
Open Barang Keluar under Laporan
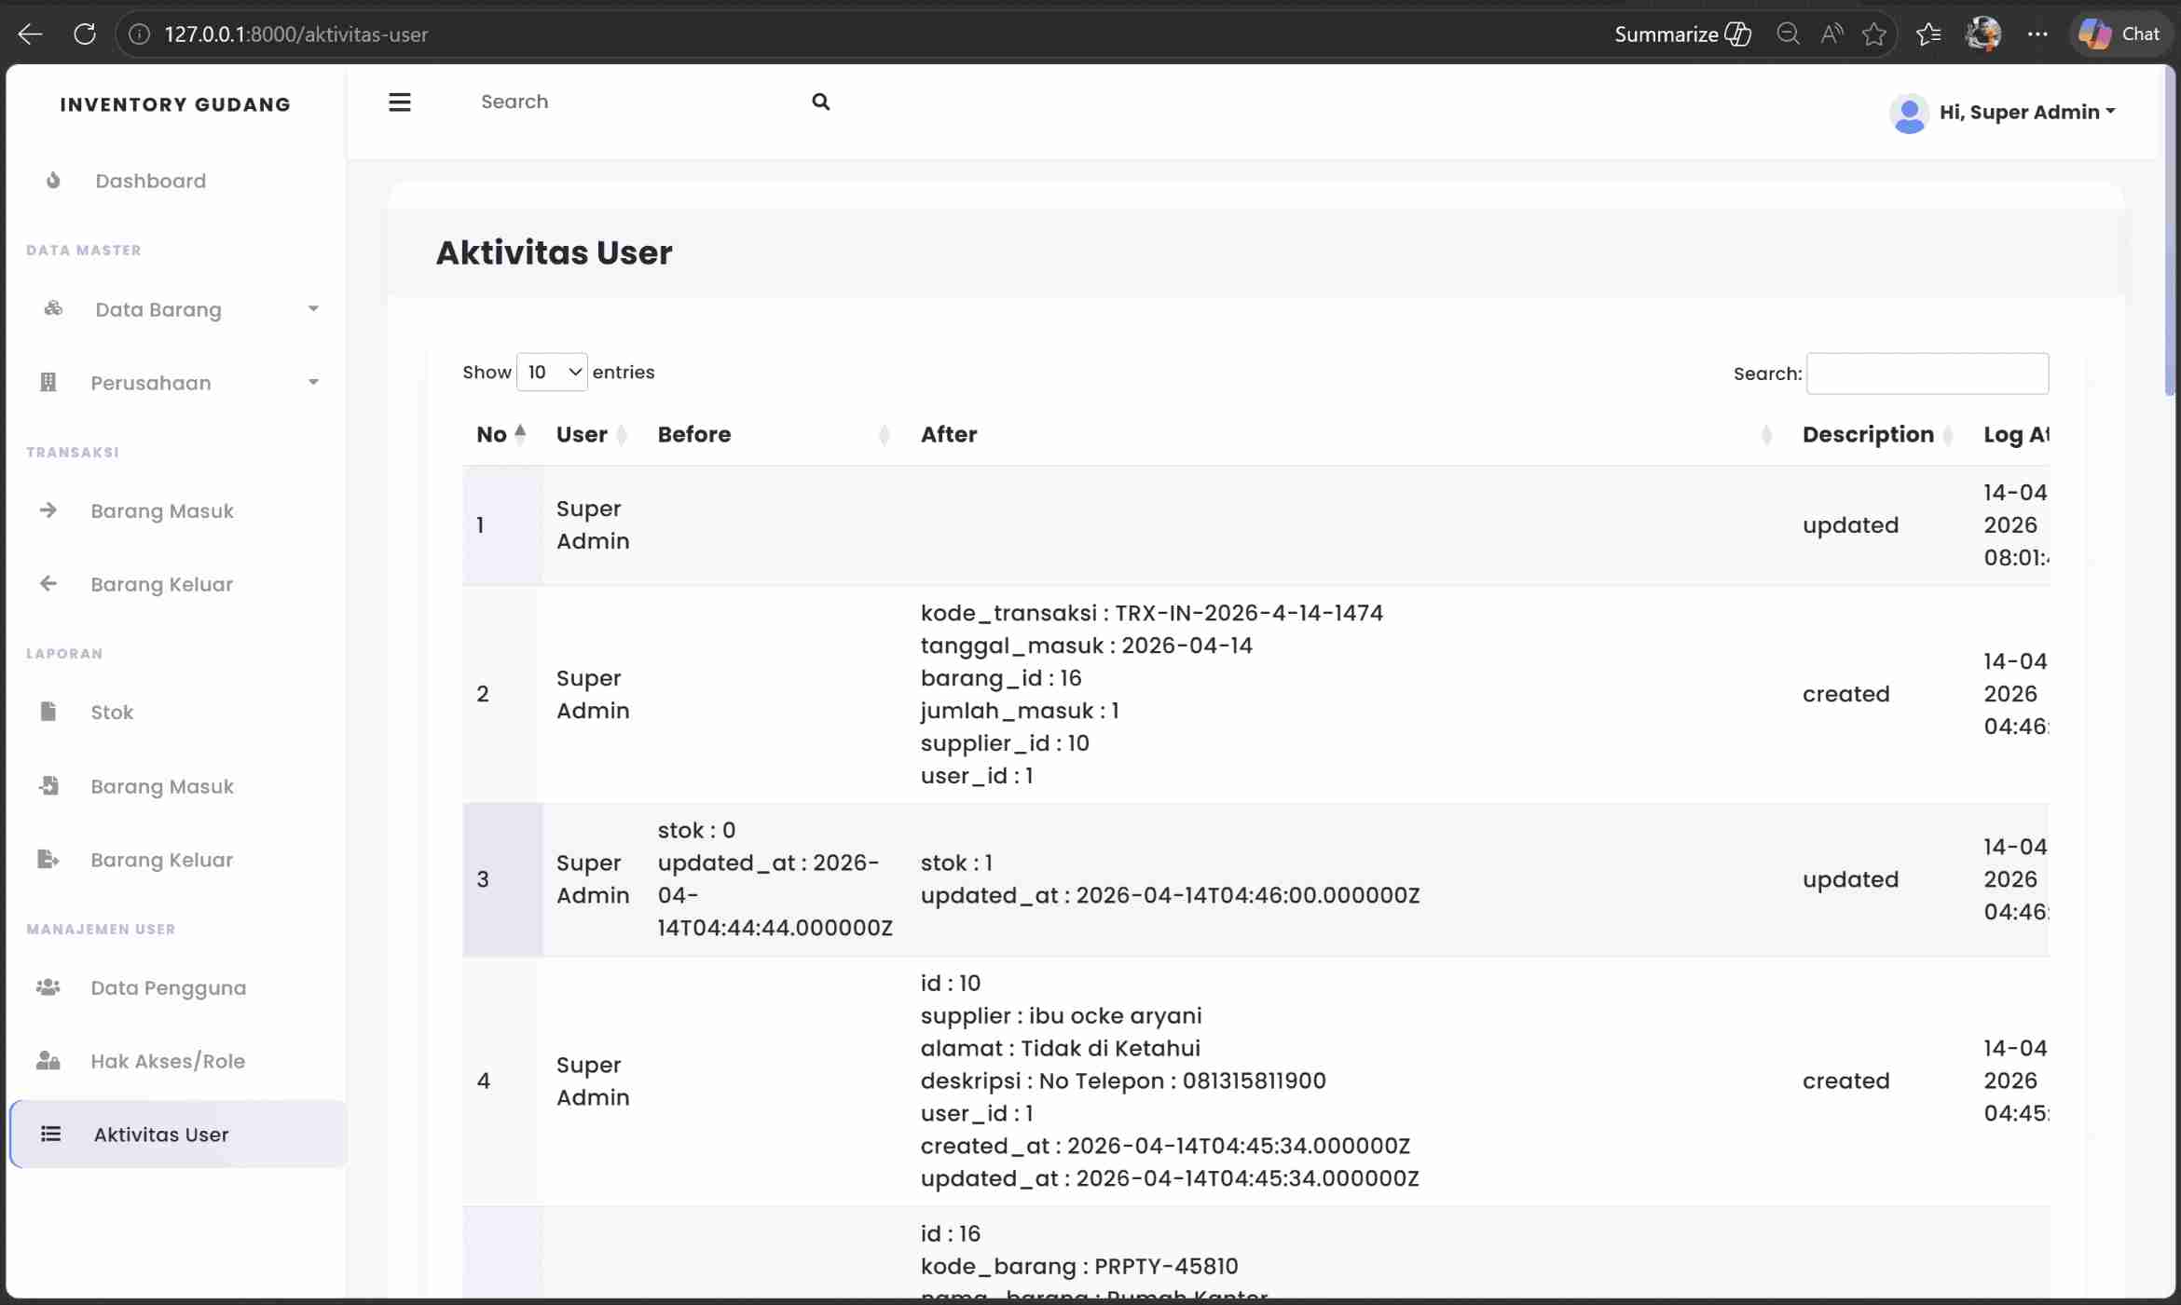point(162,860)
